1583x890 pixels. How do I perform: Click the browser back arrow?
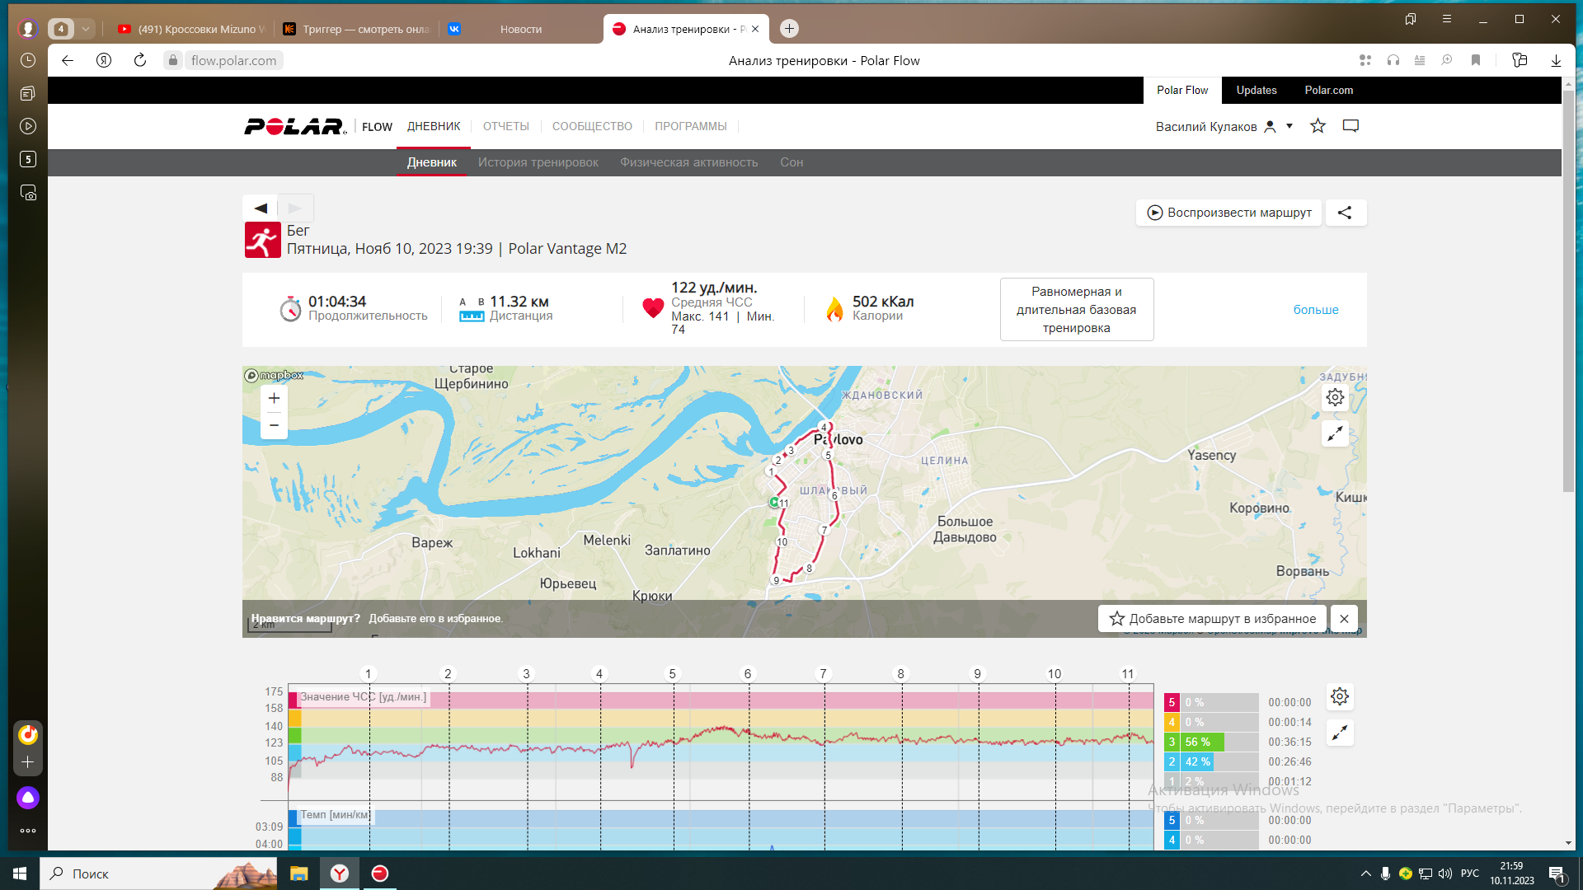pyautogui.click(x=68, y=60)
